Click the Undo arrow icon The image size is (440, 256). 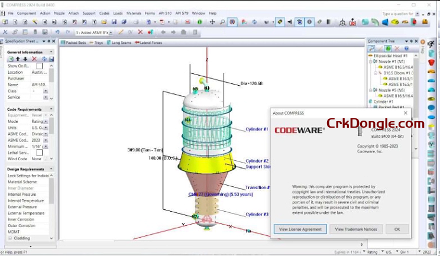[57, 32]
